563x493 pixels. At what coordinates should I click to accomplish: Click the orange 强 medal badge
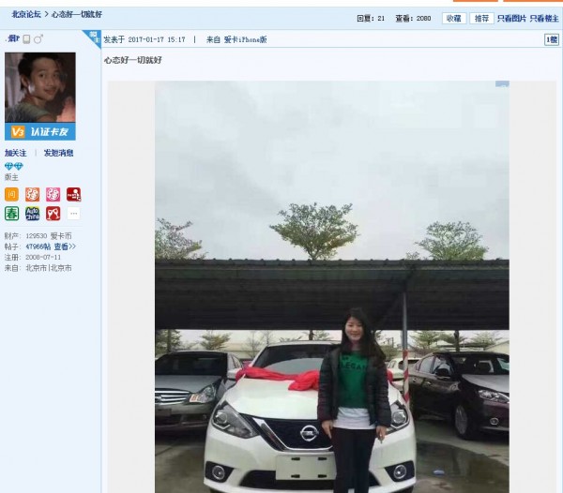tap(32, 194)
